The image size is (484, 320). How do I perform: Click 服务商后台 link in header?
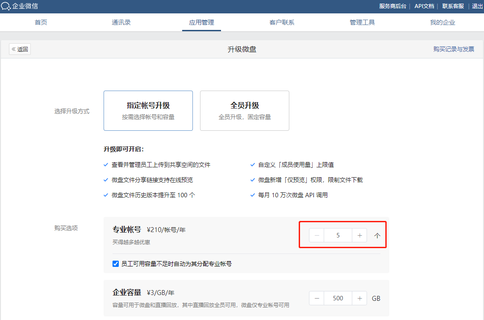[392, 6]
